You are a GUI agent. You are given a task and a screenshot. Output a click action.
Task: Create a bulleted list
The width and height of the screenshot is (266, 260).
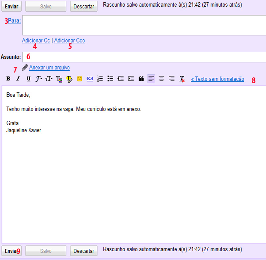click(110, 79)
